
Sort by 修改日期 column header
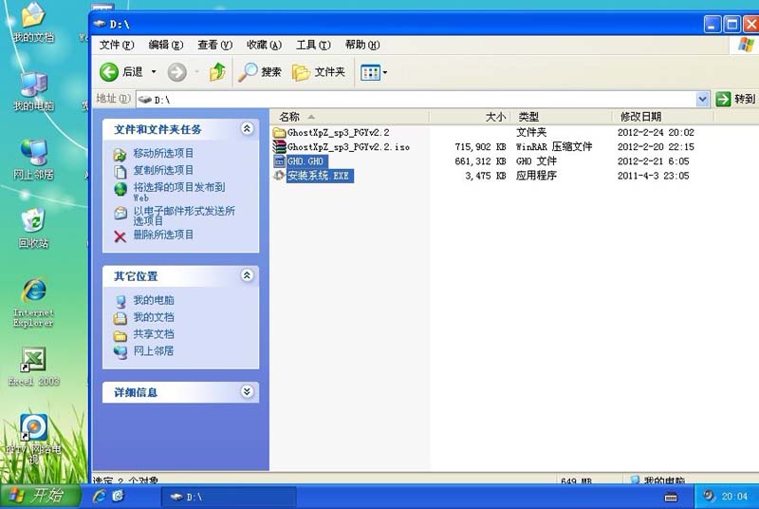click(662, 117)
